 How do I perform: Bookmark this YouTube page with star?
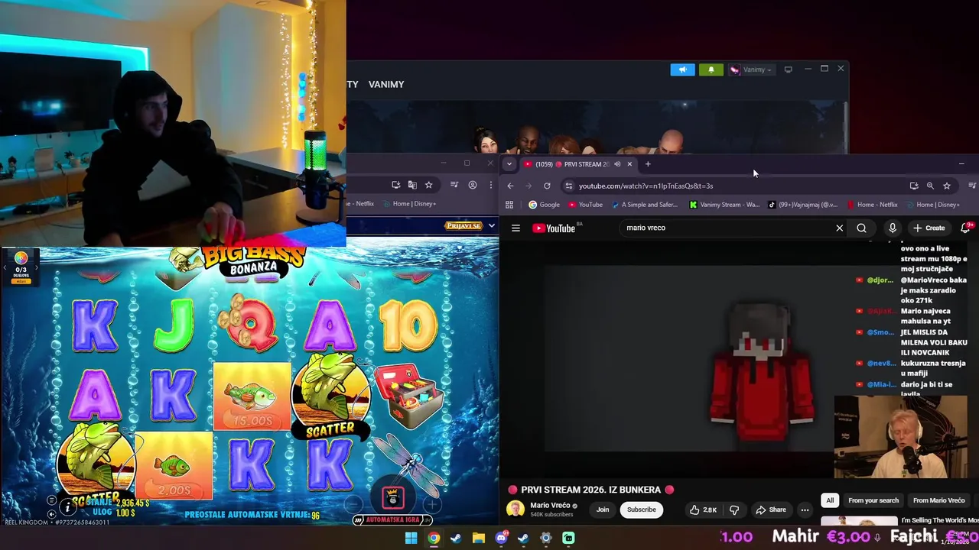coord(947,186)
